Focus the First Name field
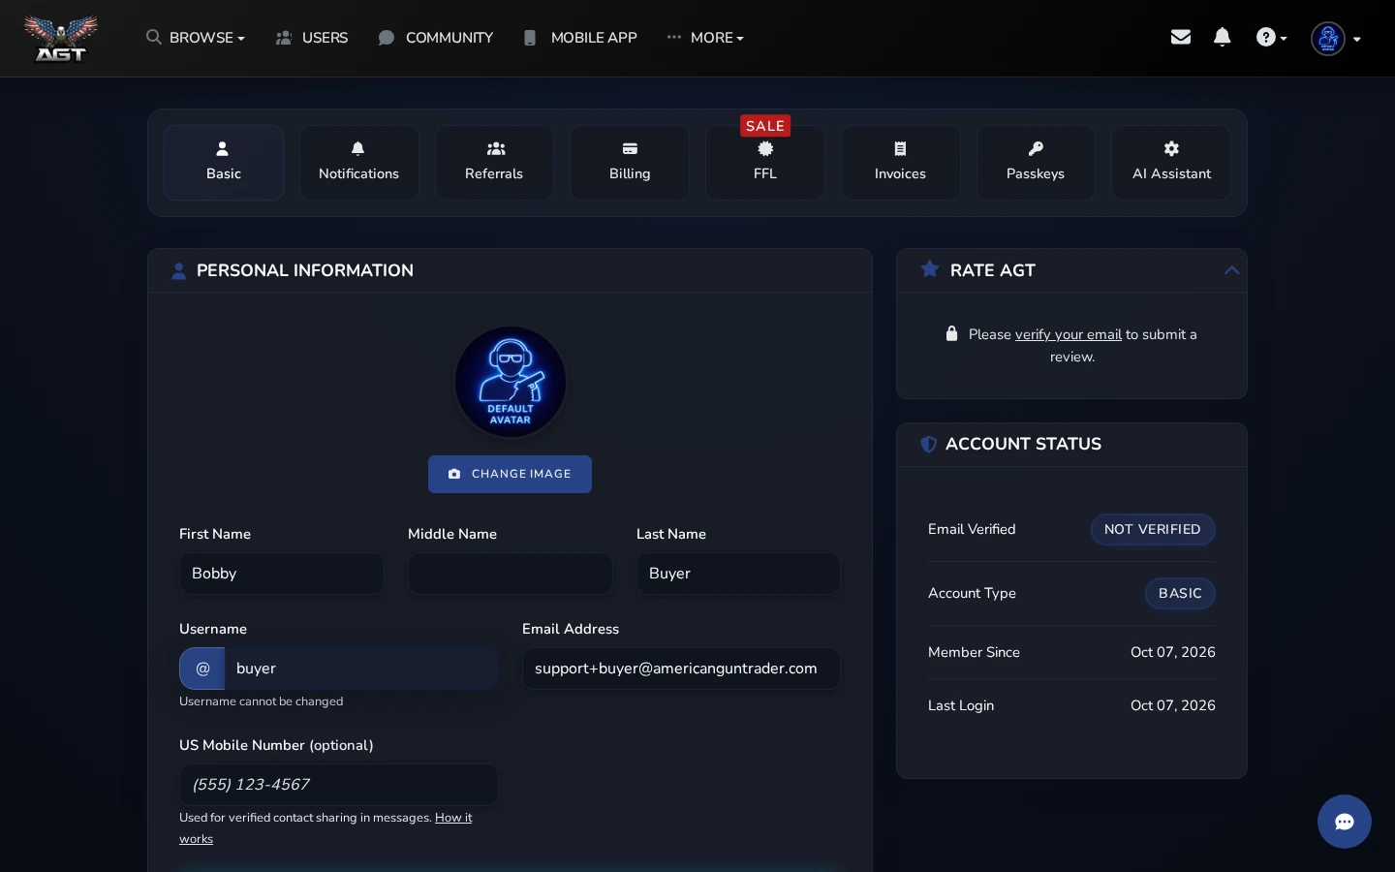The height and width of the screenshot is (872, 1395). point(282,574)
